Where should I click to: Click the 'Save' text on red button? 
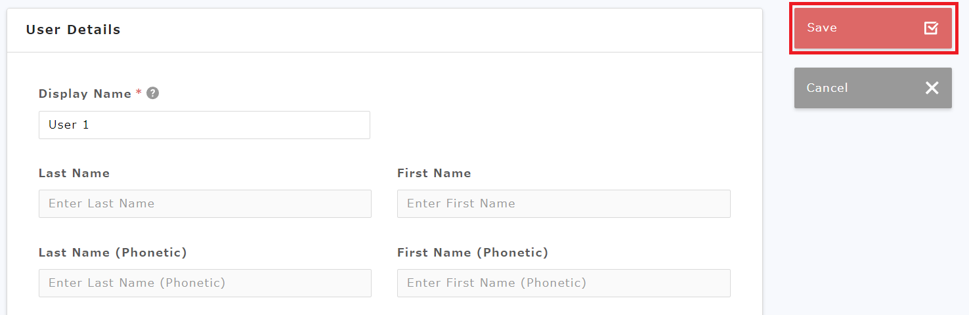tap(822, 28)
